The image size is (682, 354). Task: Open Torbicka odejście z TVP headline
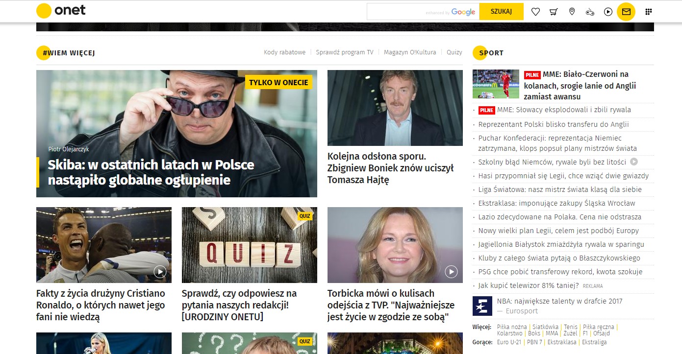(x=391, y=305)
